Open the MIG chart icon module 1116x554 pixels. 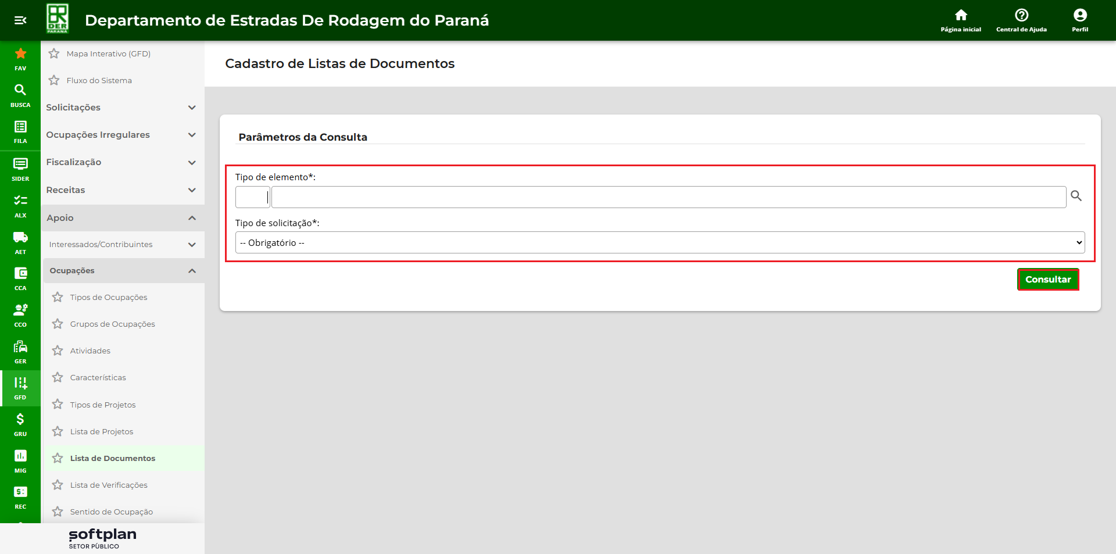pos(20,460)
